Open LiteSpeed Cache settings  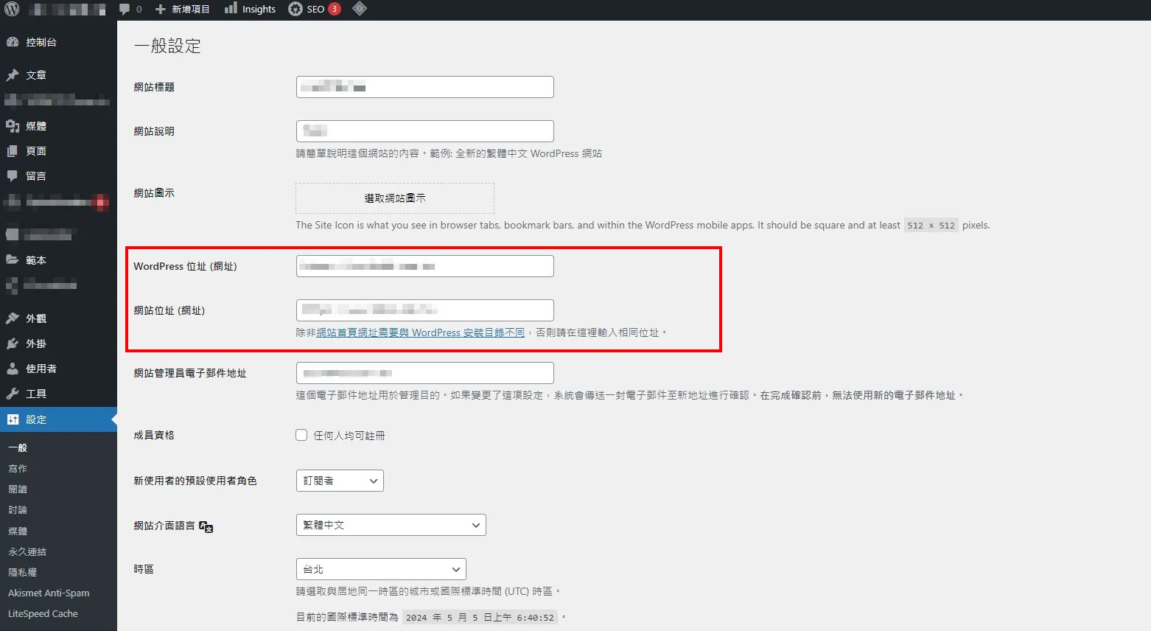43,613
